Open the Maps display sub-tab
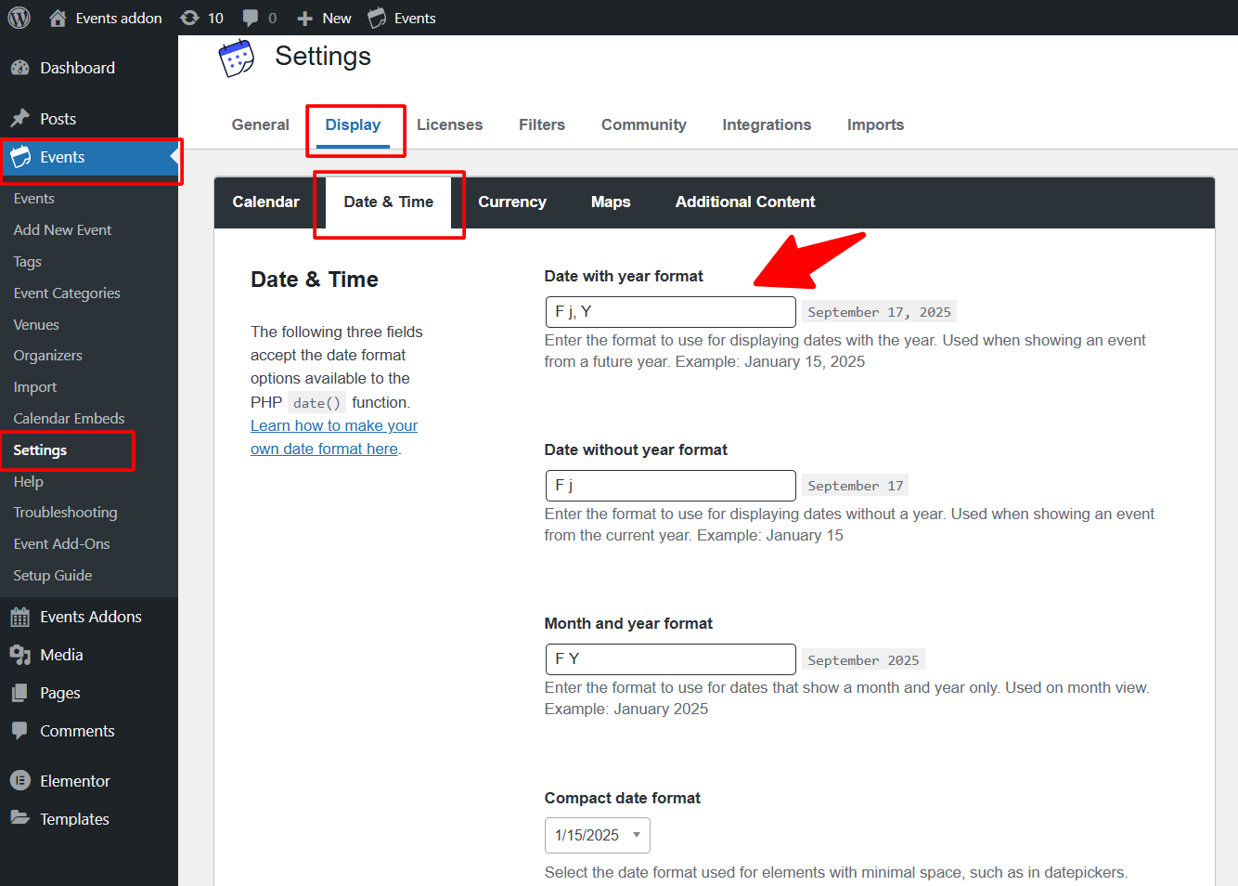1238x886 pixels. [611, 202]
